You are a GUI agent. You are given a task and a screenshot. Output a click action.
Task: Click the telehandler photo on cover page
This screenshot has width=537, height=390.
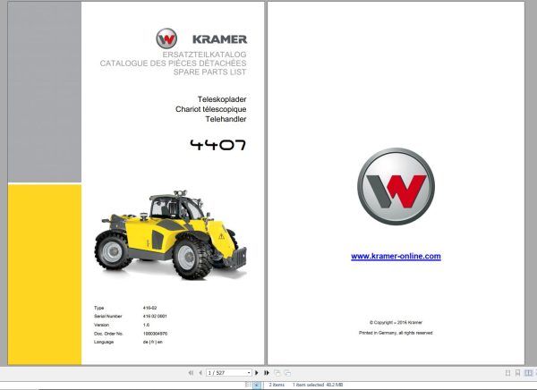(x=171, y=234)
